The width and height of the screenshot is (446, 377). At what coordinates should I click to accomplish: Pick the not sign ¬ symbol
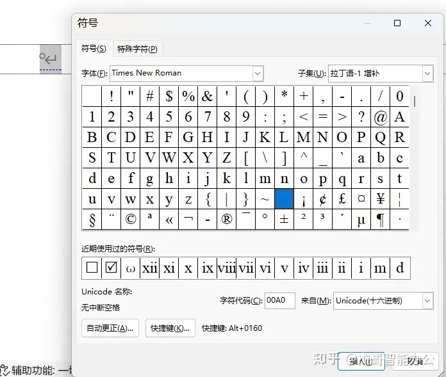[x=188, y=219]
